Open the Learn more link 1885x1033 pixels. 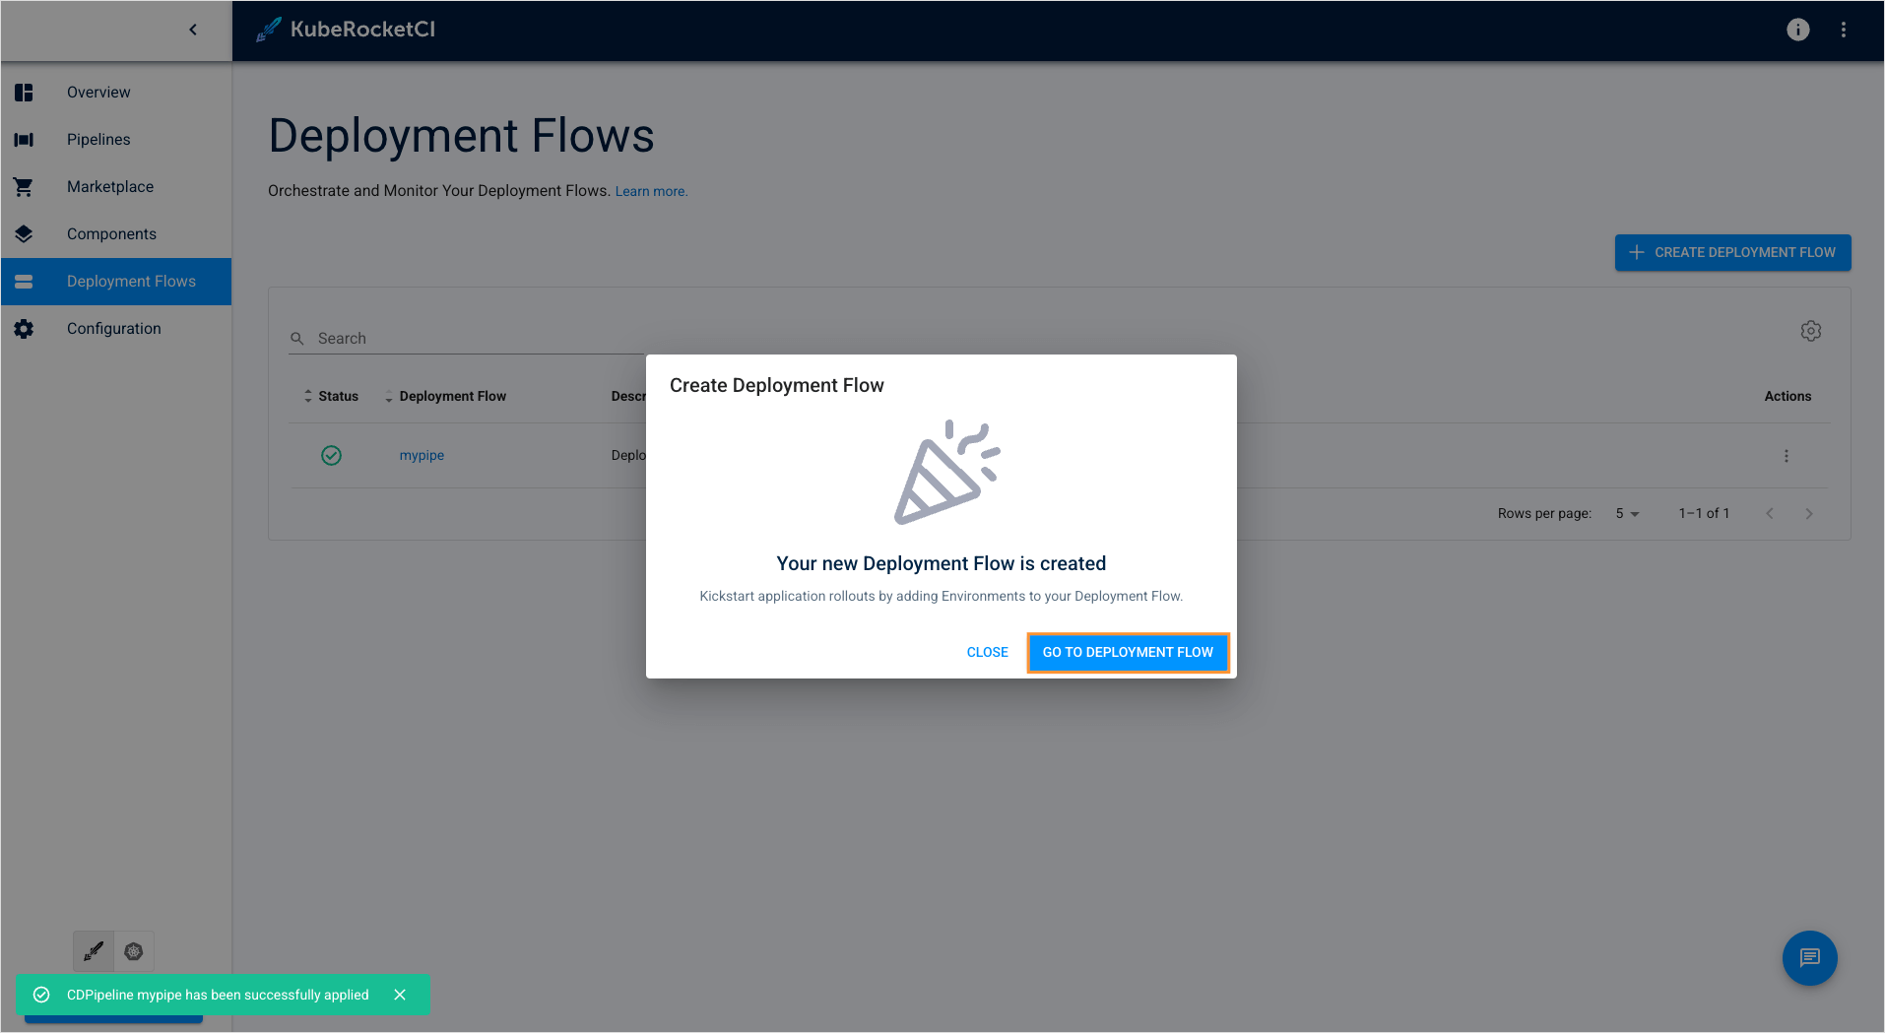(x=650, y=190)
